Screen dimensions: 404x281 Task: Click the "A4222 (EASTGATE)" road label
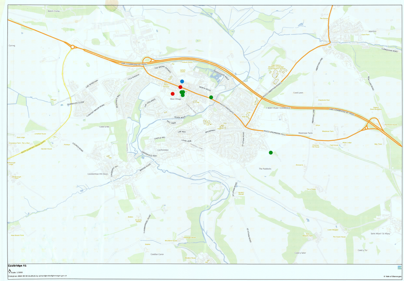[227, 109]
